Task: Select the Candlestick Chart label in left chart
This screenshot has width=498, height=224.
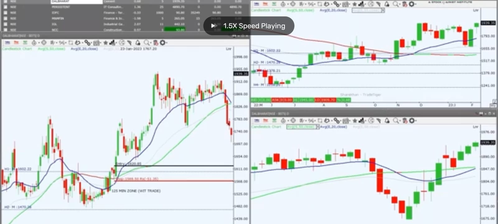Action: 17,49
